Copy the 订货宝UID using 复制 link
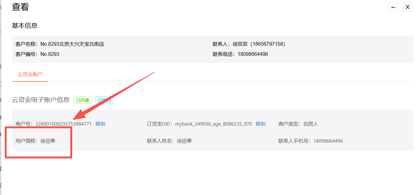Image resolution: width=420 pixels, height=195 pixels. pyautogui.click(x=260, y=124)
